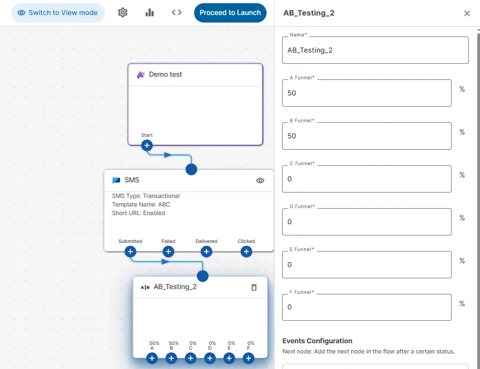Click plus connector under SMS Failed
This screenshot has width=480, height=369.
coord(168,251)
